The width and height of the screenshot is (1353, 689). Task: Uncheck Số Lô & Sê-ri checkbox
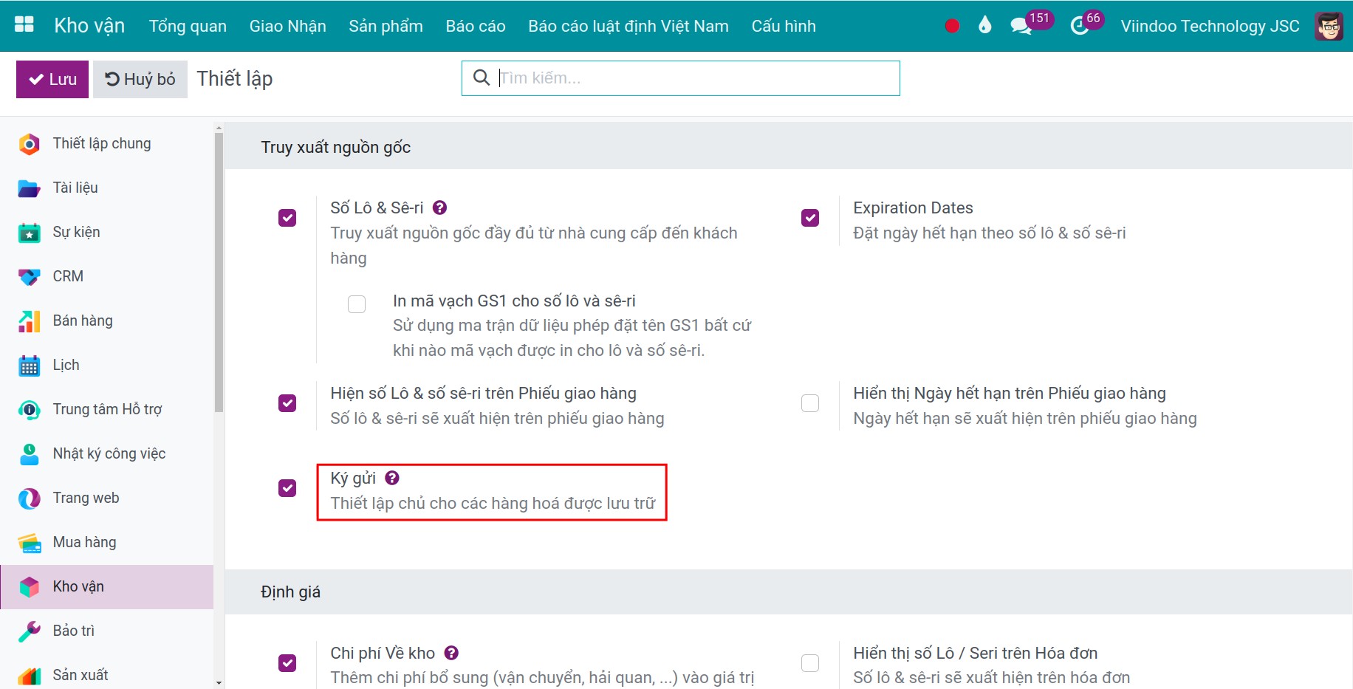(x=287, y=218)
